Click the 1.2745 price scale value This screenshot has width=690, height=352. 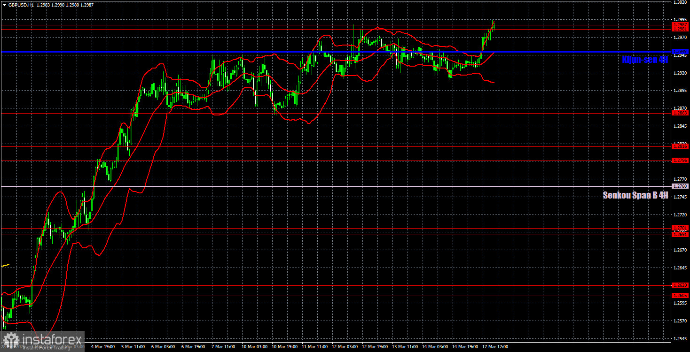(x=680, y=197)
